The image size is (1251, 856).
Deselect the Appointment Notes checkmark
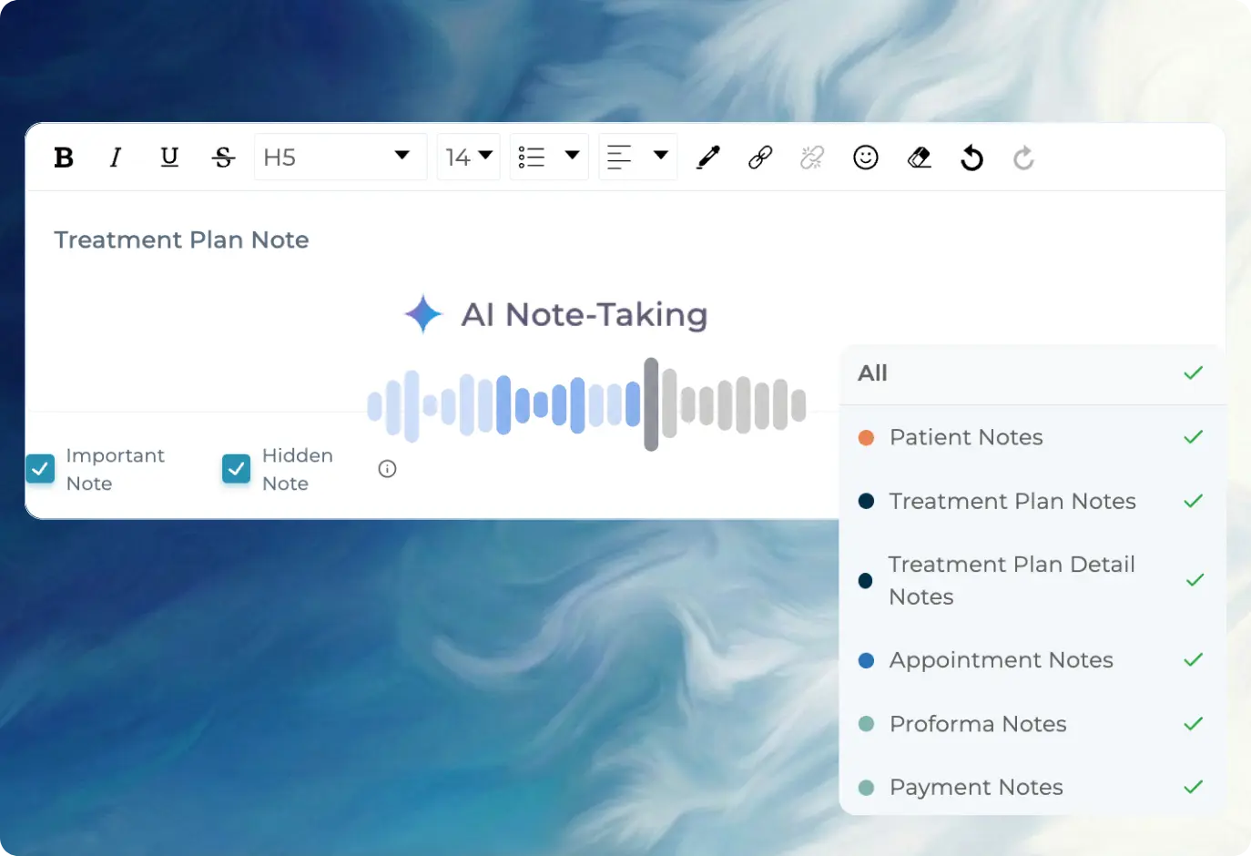tap(1193, 660)
